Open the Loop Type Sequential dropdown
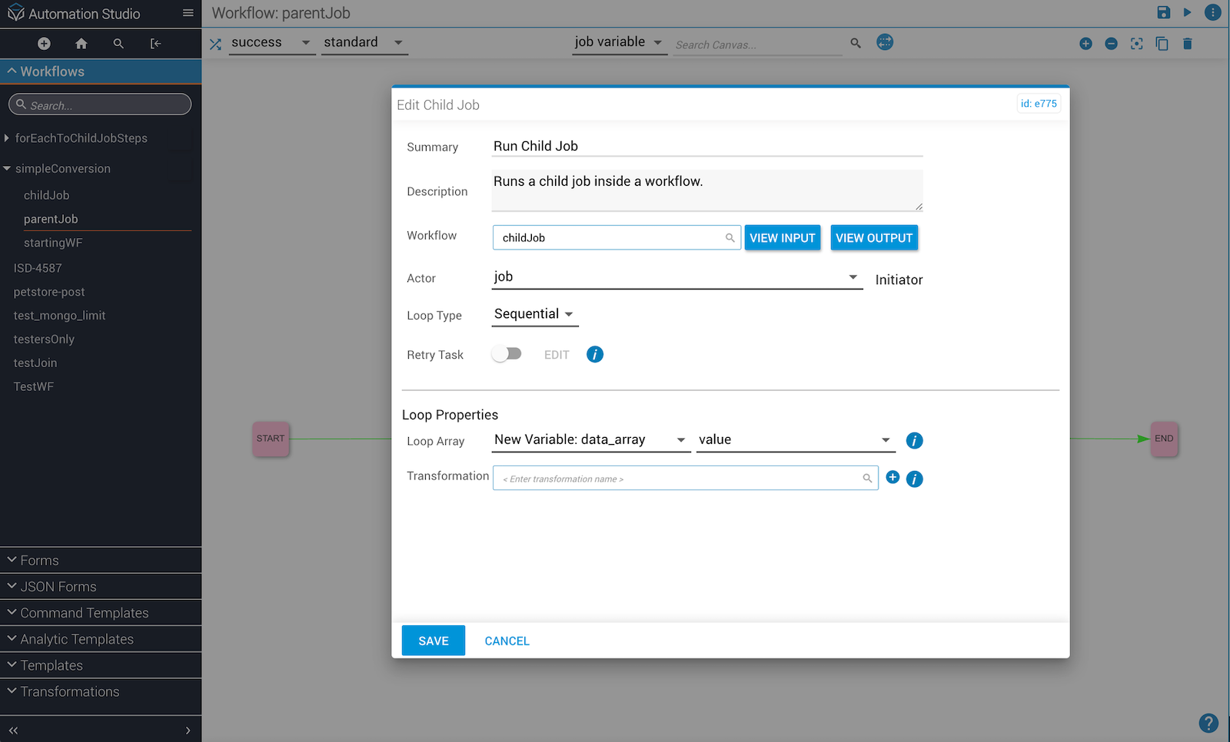This screenshot has height=742, width=1230. coord(534,314)
